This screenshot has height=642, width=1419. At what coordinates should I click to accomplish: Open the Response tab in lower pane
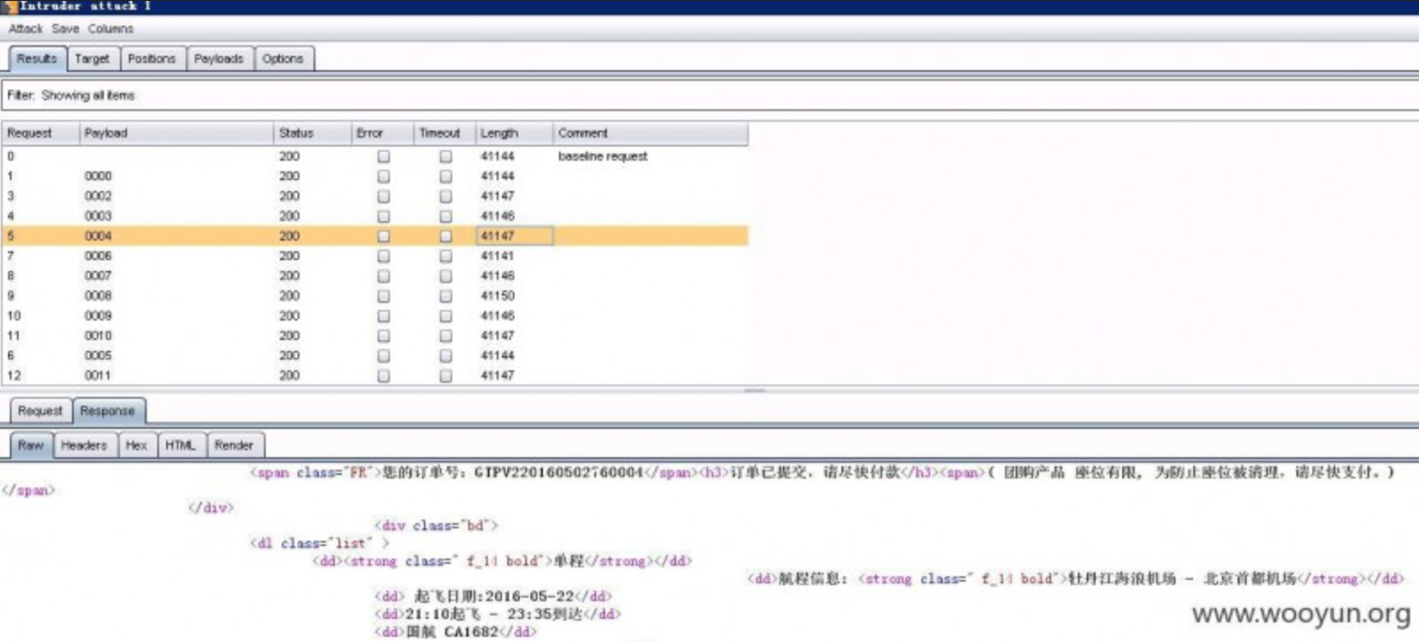[108, 411]
